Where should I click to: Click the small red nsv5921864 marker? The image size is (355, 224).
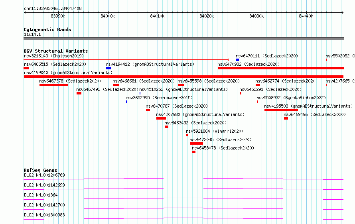point(187,135)
